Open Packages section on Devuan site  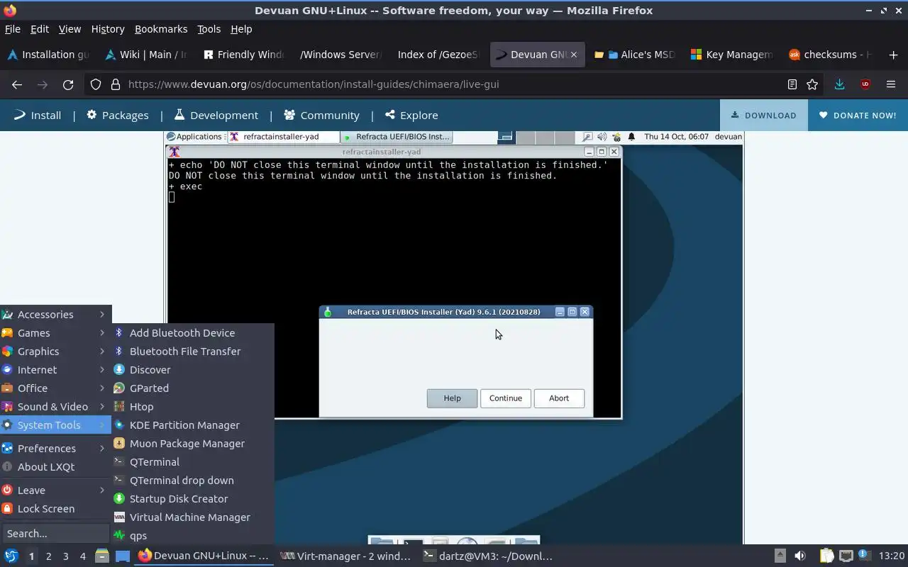pyautogui.click(x=118, y=115)
